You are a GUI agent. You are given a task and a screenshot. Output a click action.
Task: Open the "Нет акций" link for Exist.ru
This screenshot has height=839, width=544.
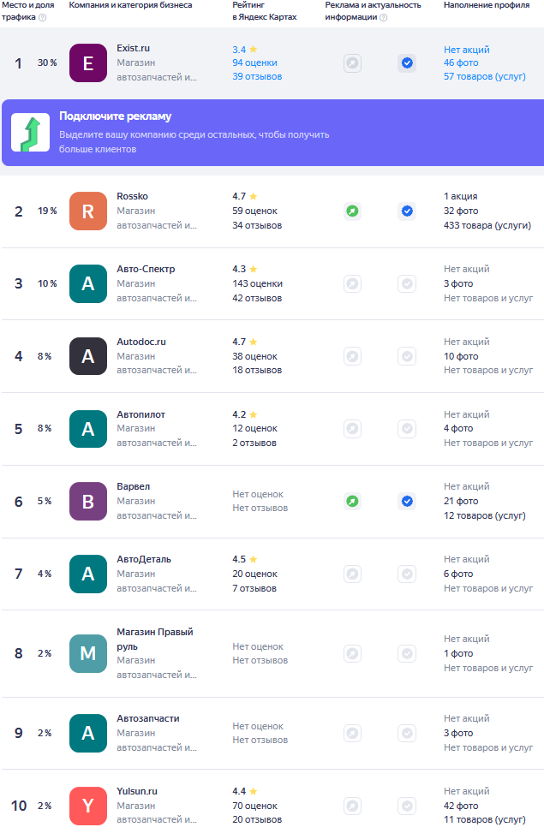(466, 50)
